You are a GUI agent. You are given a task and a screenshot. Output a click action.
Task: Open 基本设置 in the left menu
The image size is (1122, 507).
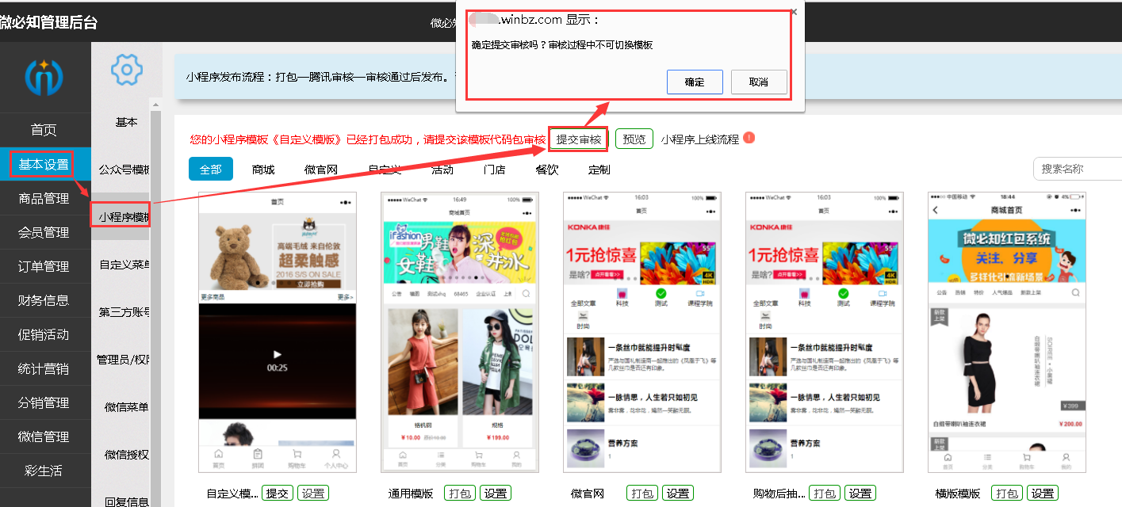[x=44, y=165]
